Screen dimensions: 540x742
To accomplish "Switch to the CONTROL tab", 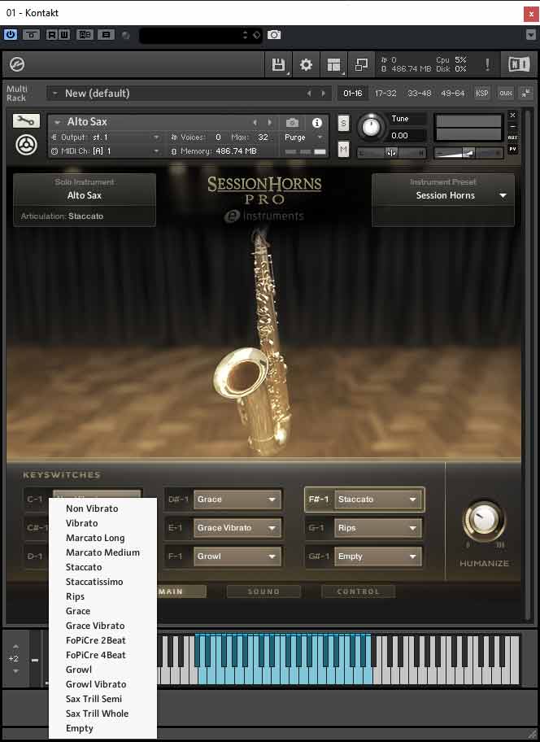I will [x=358, y=591].
